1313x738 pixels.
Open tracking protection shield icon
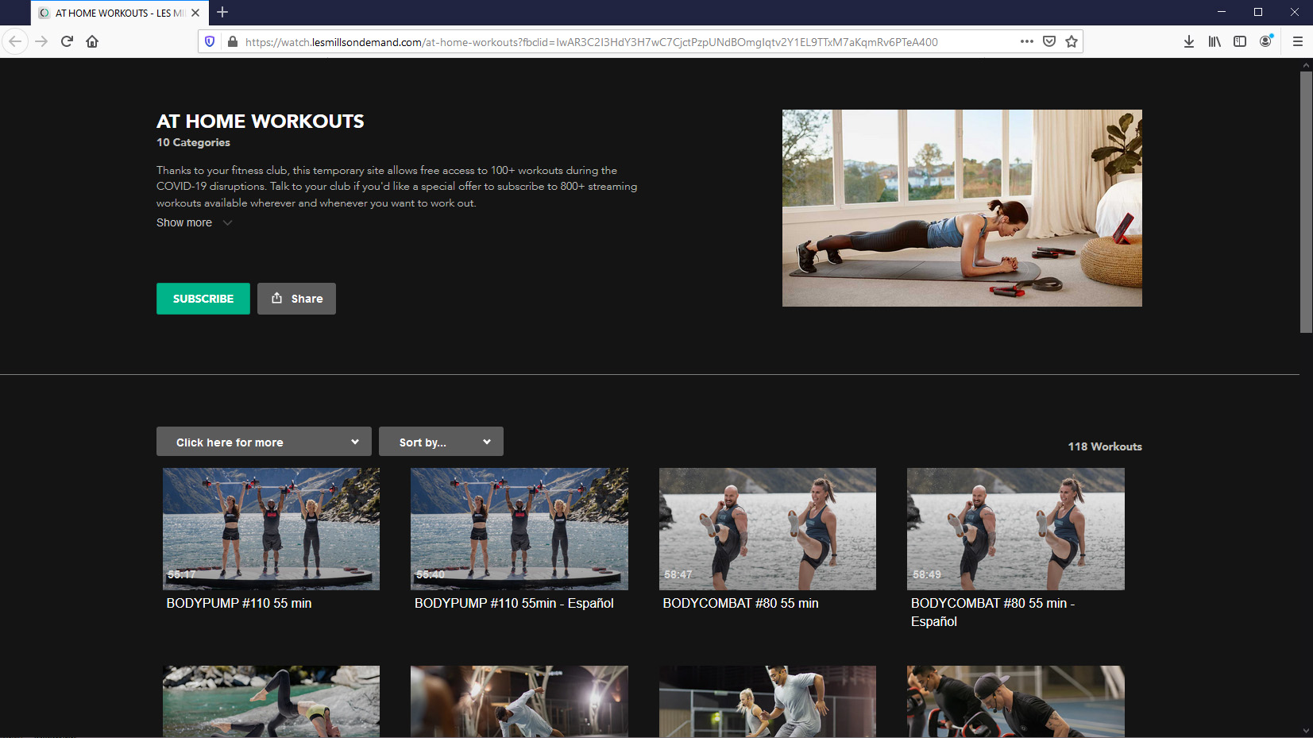pyautogui.click(x=210, y=41)
